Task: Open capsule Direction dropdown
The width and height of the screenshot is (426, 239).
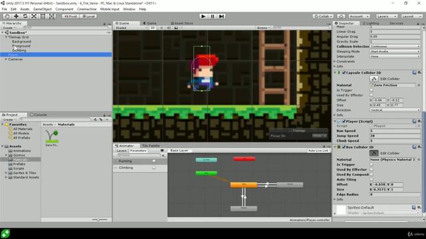Action: pyautogui.click(x=395, y=110)
